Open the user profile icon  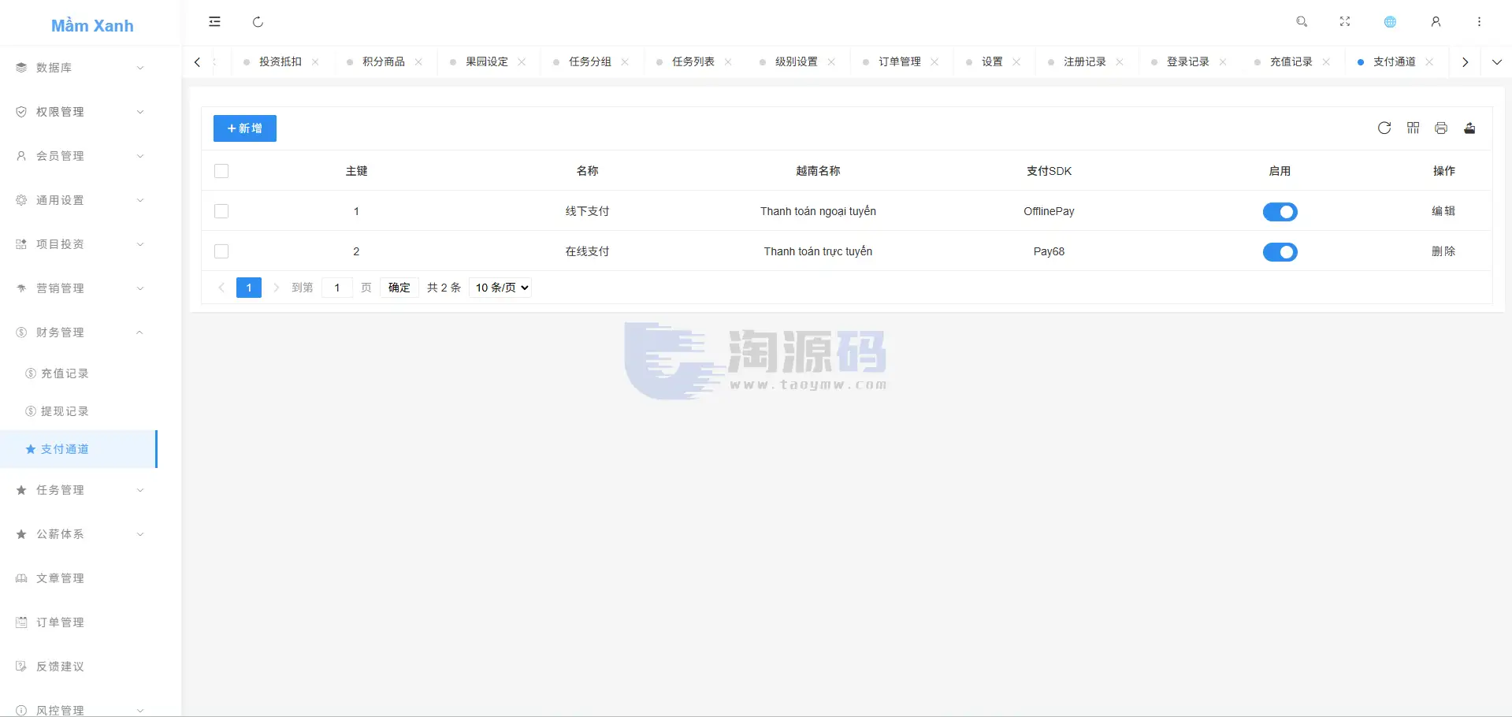pyautogui.click(x=1436, y=22)
